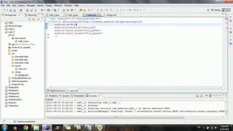This screenshot has width=233, height=131.
Task: Open the Display Selected Console dropdown arrow
Action: click(x=213, y=96)
